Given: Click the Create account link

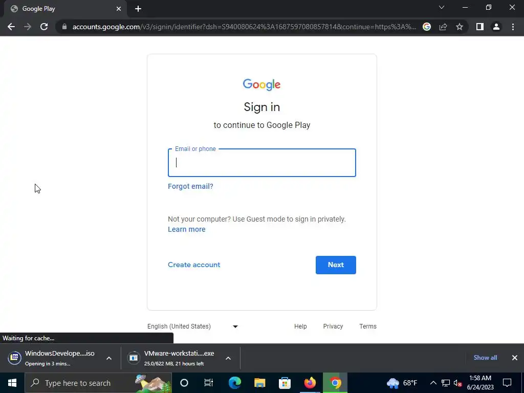Looking at the screenshot, I should (x=194, y=265).
